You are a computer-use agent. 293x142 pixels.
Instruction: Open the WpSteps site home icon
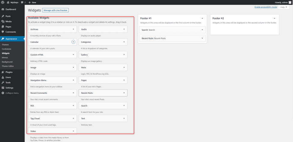click(8, 2)
